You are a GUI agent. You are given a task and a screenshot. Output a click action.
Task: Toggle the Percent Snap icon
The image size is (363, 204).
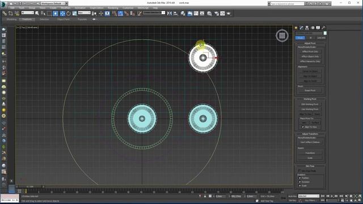click(x=126, y=14)
